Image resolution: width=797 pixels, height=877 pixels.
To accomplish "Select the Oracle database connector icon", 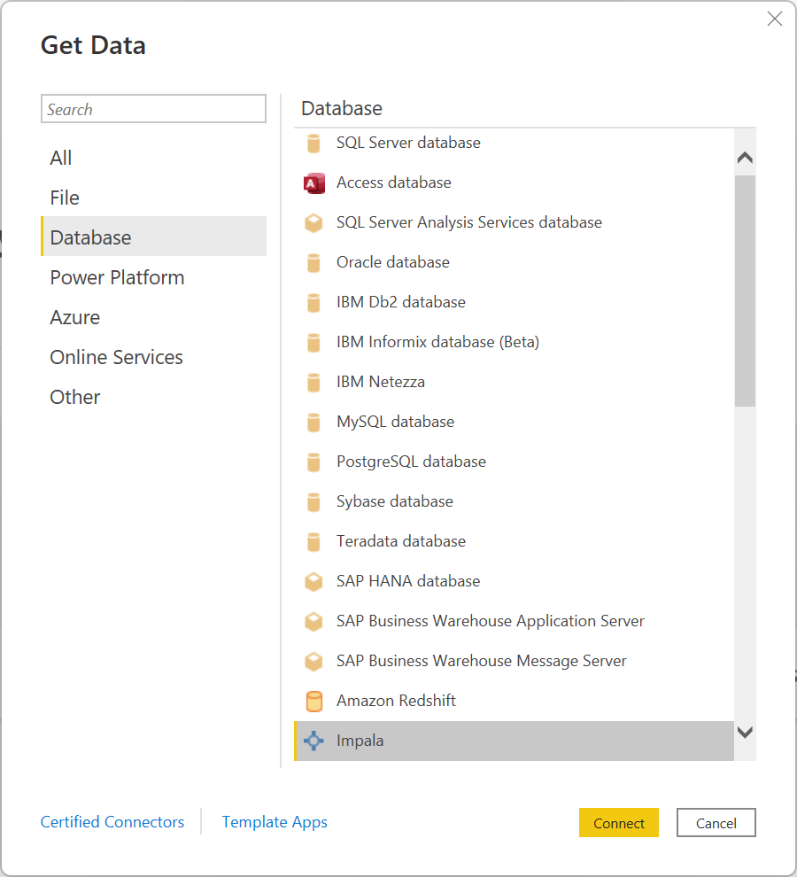I will coord(313,262).
